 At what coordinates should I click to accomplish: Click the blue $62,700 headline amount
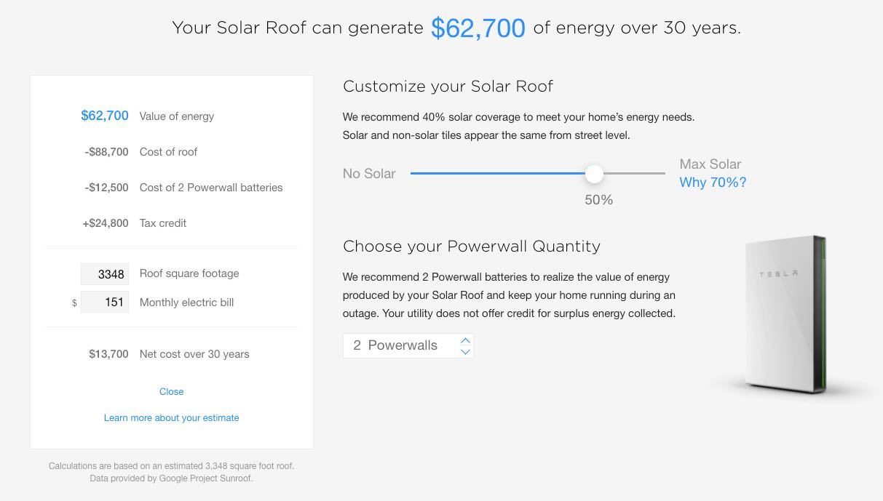[478, 28]
